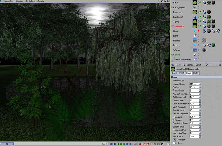Click the Anzahl Seitenäste stepper arrows

(x=200, y=94)
